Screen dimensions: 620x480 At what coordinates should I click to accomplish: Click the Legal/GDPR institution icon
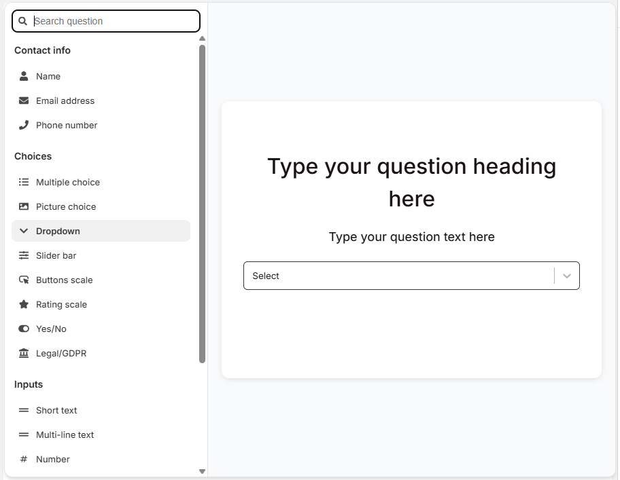point(23,353)
